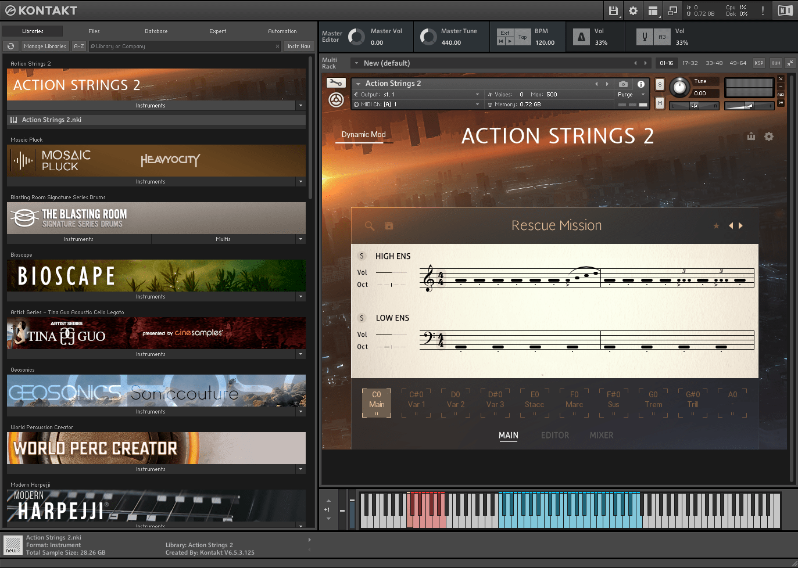Toggle A-Z library sorting
The height and width of the screenshot is (568, 798).
click(x=79, y=46)
